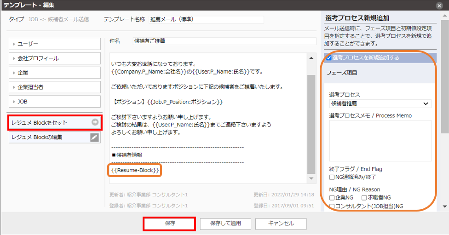
Task: Check コンサルタント(JOB担当)NG option
Action: click(x=332, y=206)
